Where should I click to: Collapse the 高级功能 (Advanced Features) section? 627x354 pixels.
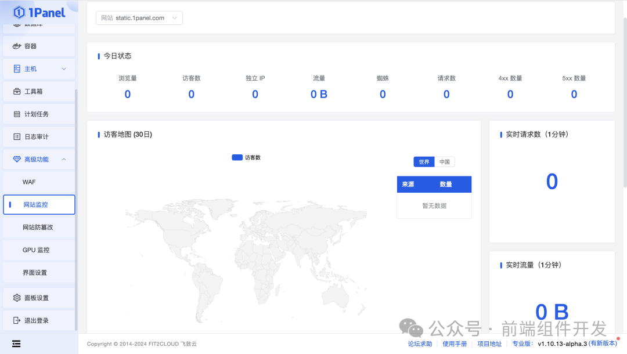click(64, 159)
